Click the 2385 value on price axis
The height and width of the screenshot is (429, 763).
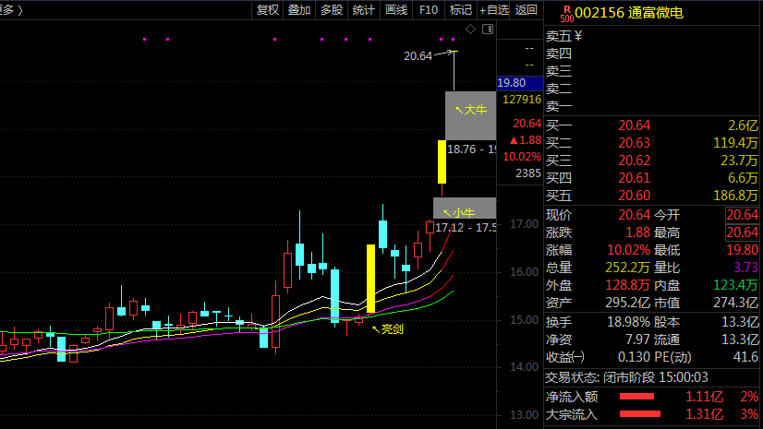click(x=528, y=173)
